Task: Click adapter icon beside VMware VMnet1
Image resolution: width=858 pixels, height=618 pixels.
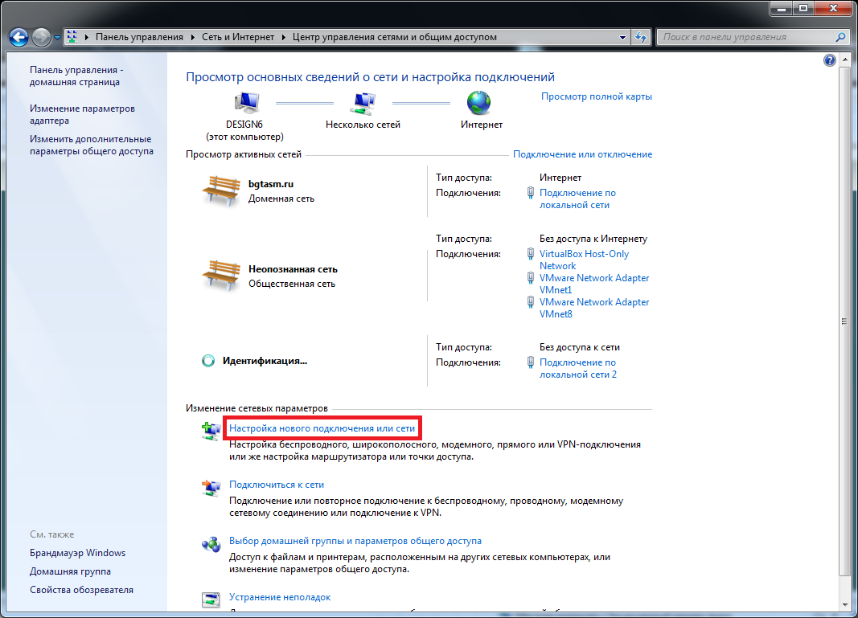Action: pos(530,278)
